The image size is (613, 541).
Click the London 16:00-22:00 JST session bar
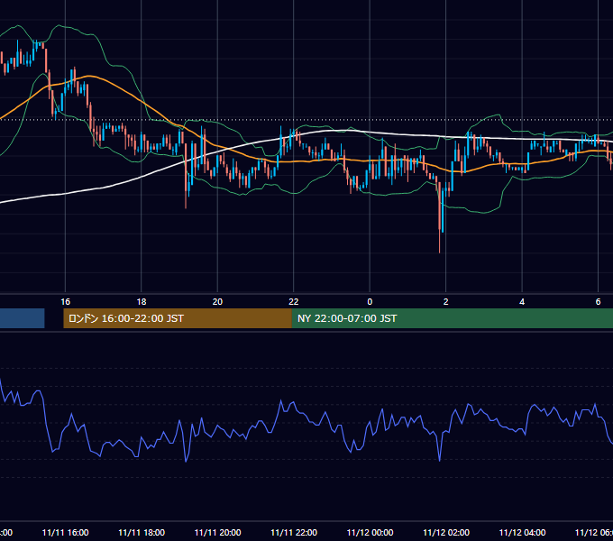(178, 318)
